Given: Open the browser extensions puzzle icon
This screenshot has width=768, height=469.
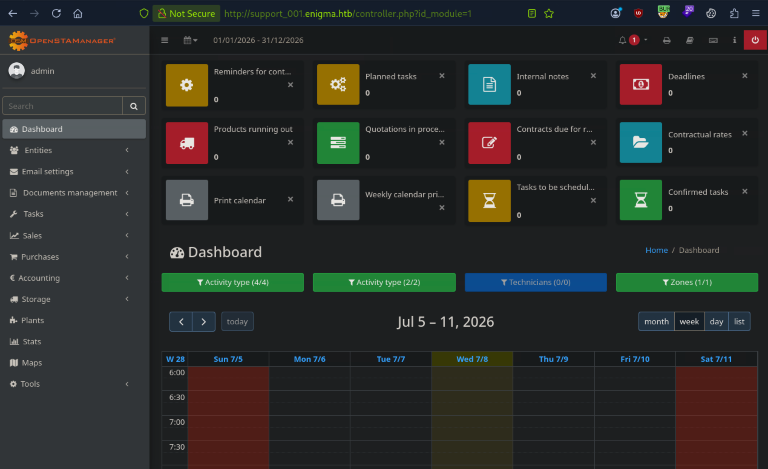Looking at the screenshot, I should [x=734, y=13].
